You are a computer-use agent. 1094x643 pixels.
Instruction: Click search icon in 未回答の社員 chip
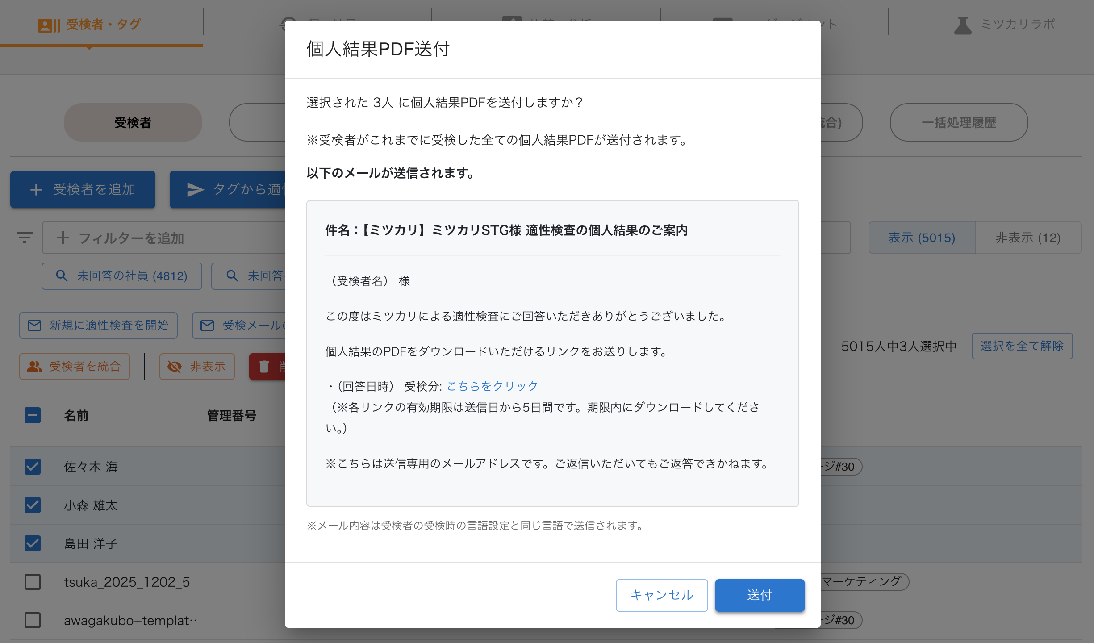(62, 276)
